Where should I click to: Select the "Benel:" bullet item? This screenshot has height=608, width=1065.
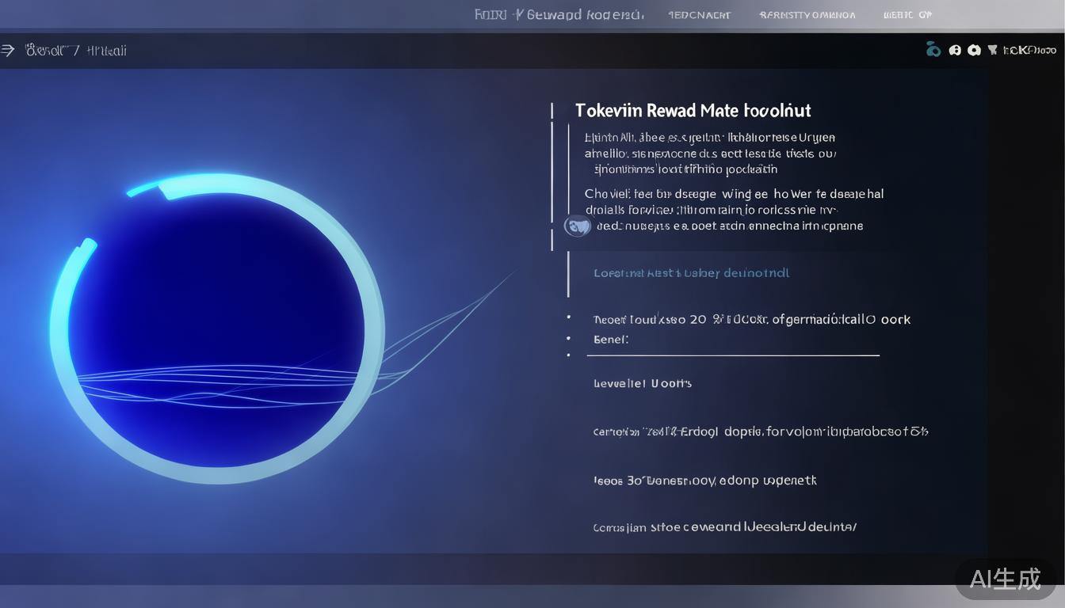click(x=610, y=339)
